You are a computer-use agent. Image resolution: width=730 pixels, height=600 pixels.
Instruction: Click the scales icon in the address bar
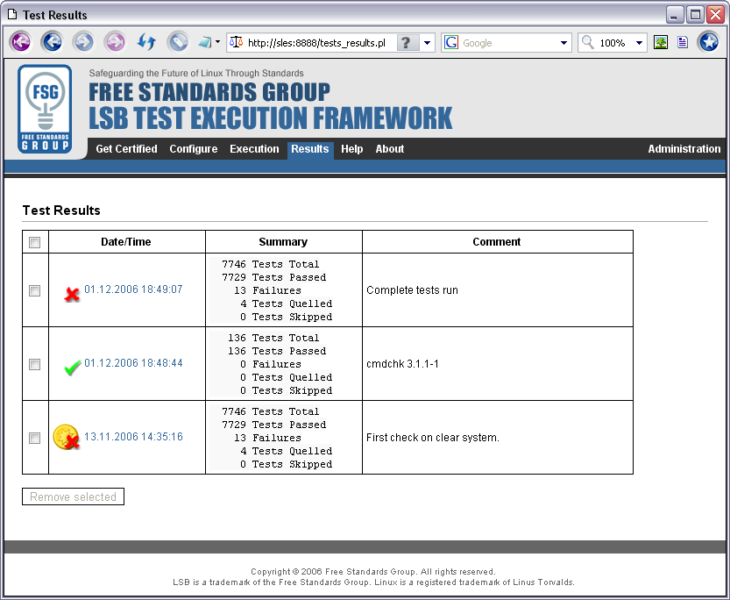237,42
